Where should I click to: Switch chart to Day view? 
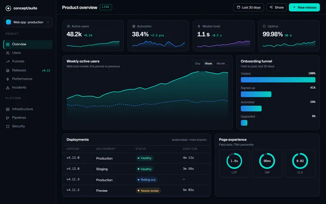pos(198,64)
